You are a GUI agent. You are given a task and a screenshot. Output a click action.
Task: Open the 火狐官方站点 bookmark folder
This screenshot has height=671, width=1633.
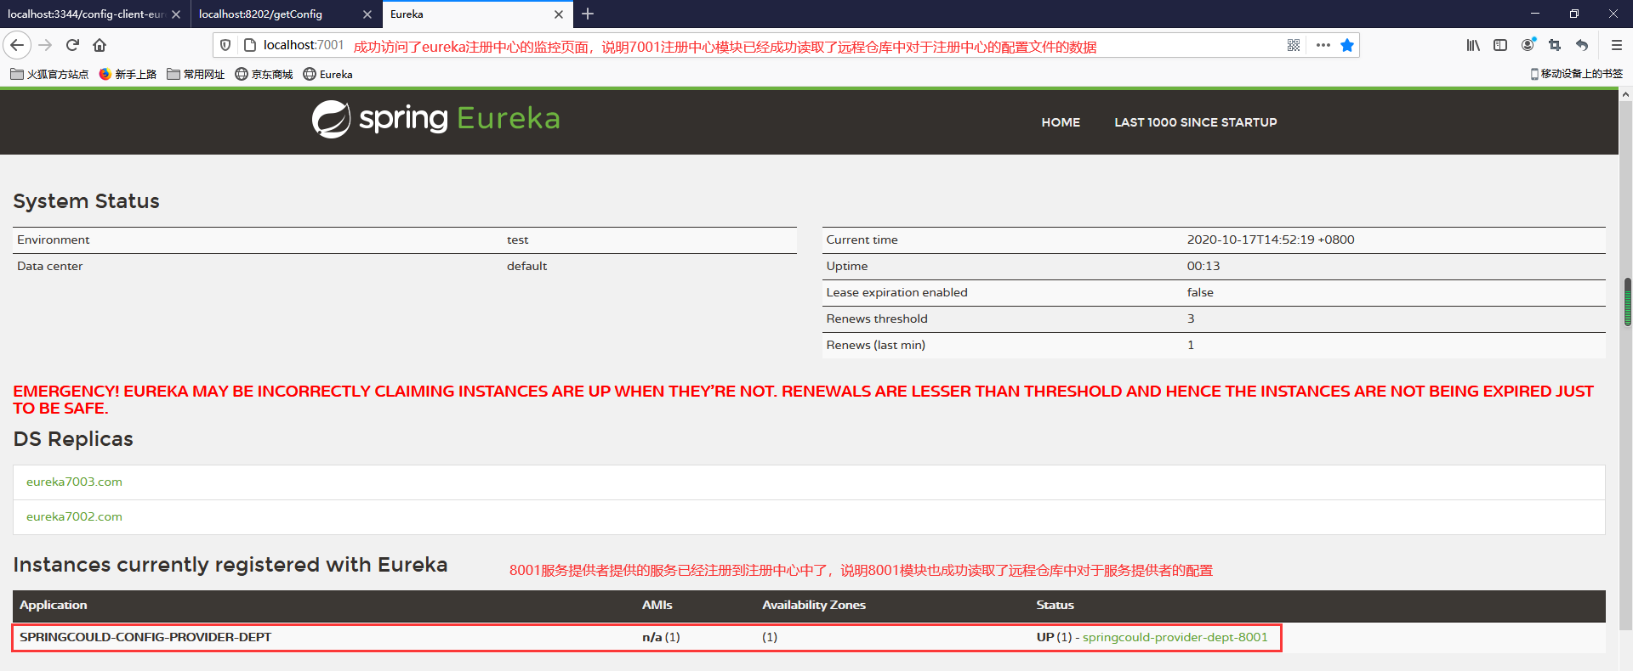(x=49, y=74)
